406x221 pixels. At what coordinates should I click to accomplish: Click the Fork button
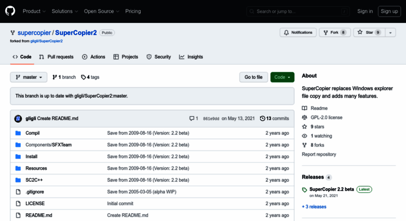point(335,32)
